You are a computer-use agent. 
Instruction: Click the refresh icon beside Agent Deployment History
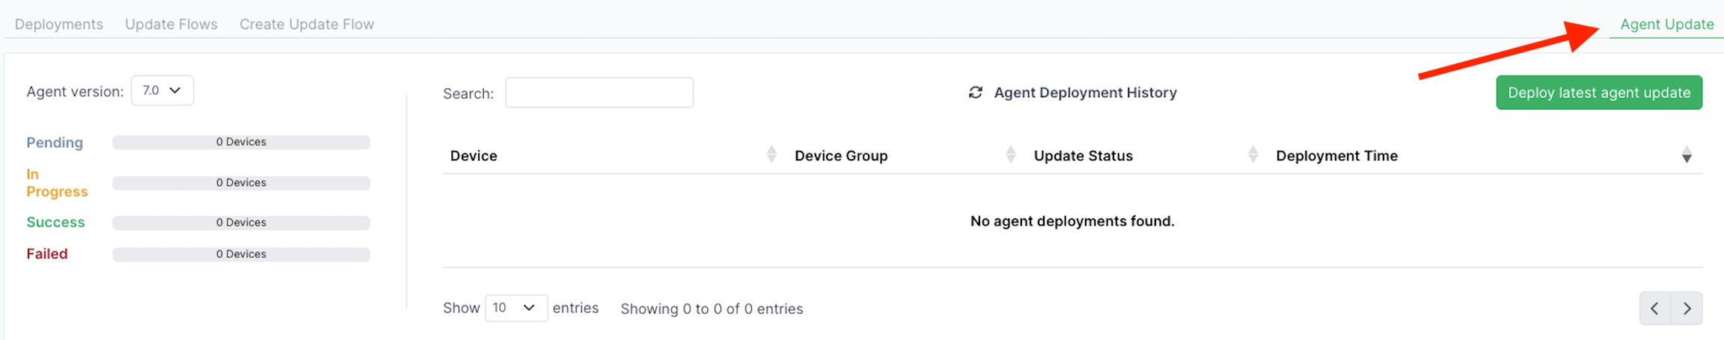click(975, 93)
